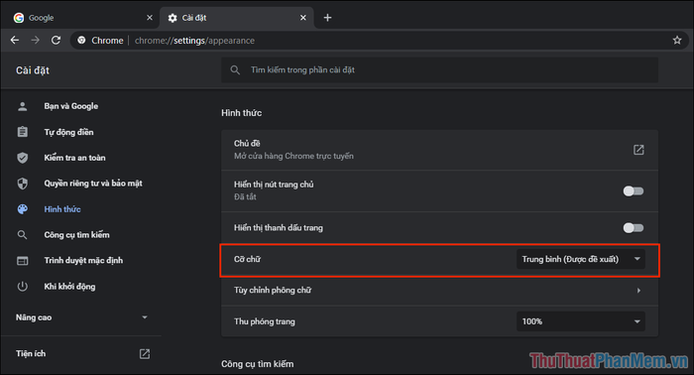Go to Quyền riêng tư và bảo mật
This screenshot has height=375, width=694.
point(93,184)
